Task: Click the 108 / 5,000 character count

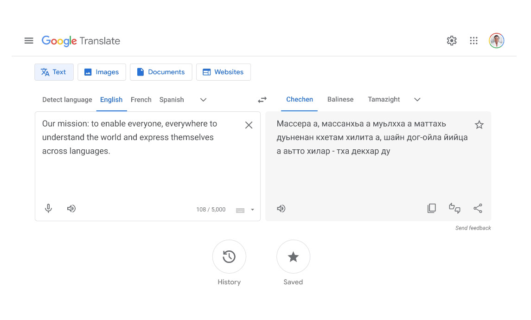Action: coord(211,210)
